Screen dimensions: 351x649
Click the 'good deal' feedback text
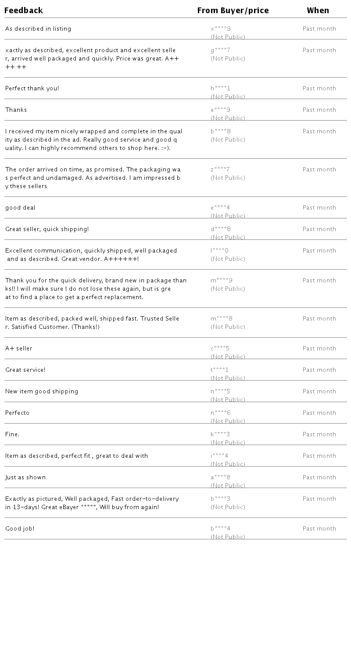20,208
